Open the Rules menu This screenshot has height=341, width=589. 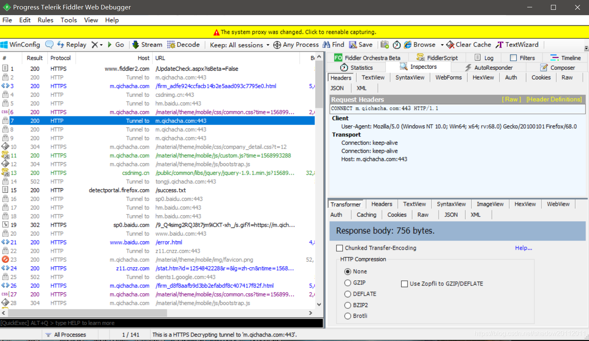pos(45,20)
